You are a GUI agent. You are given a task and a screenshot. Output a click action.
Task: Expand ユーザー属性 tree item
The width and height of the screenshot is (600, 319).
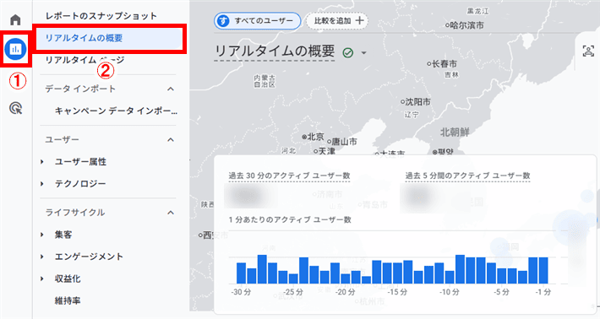(41, 162)
